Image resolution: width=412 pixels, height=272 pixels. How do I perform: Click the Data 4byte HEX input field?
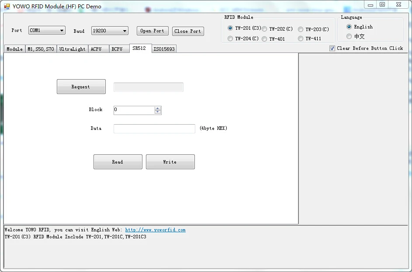(154, 129)
